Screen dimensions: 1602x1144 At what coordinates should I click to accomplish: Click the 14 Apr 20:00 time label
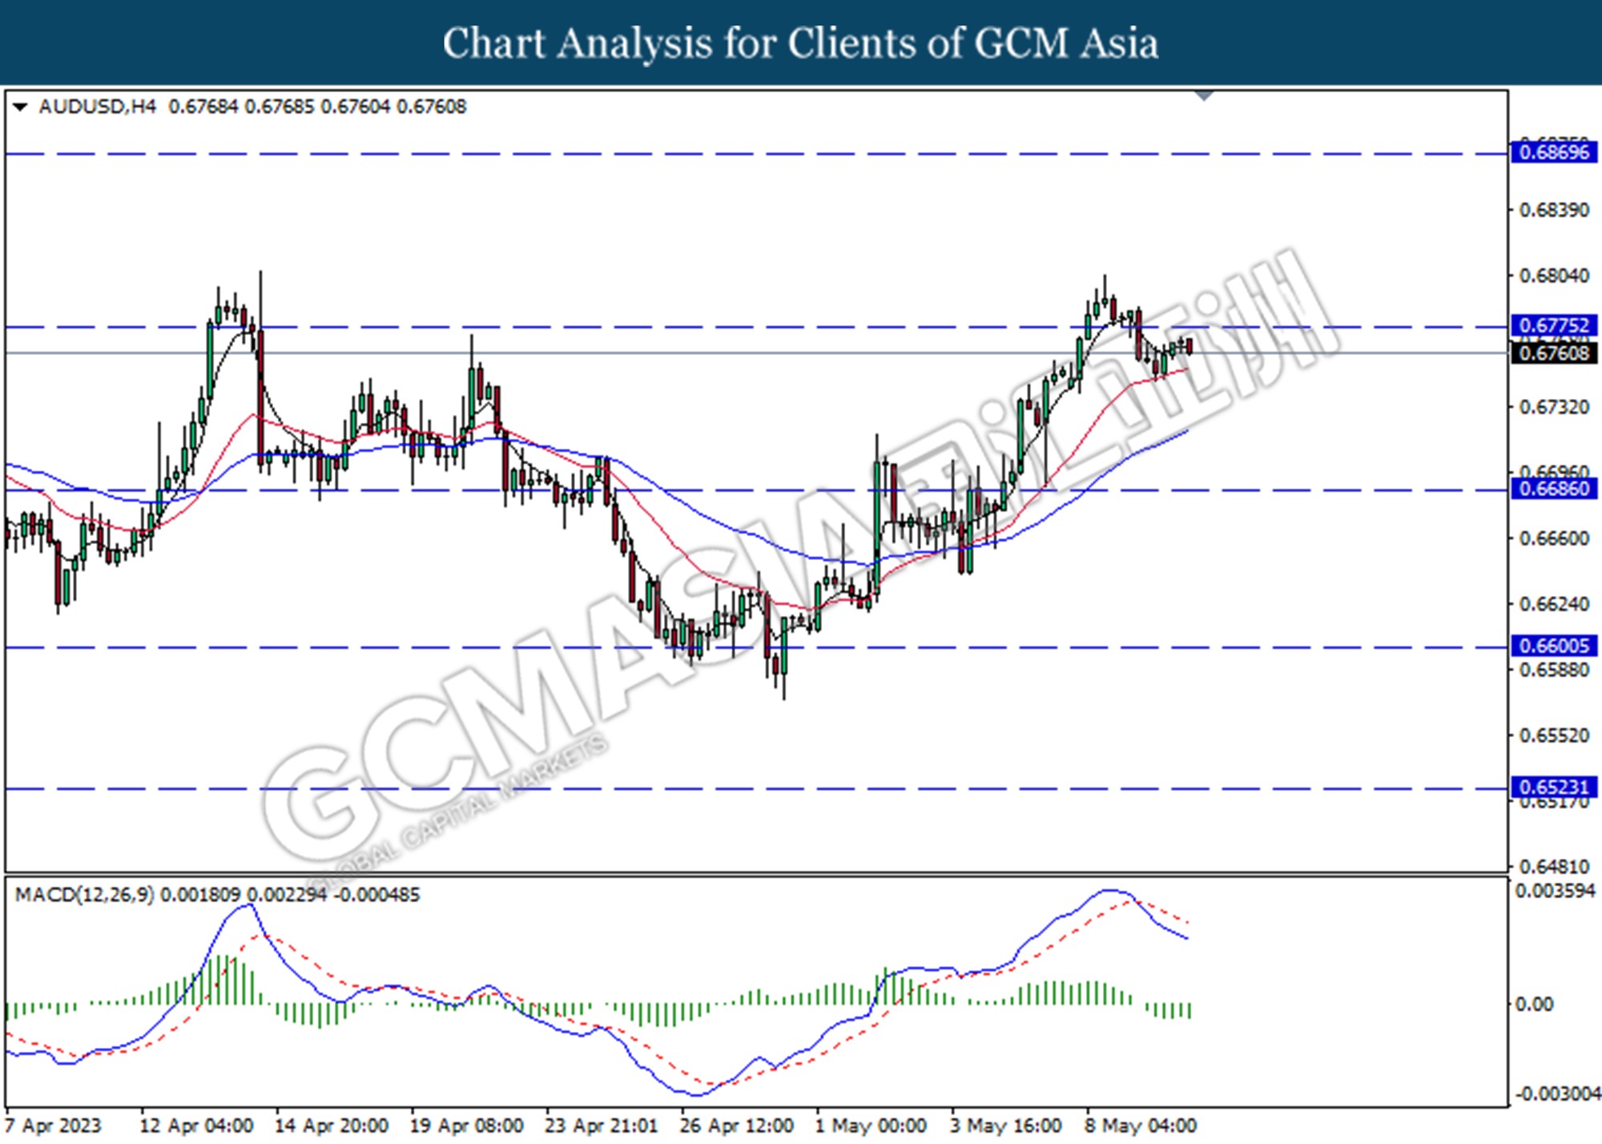click(x=332, y=1126)
